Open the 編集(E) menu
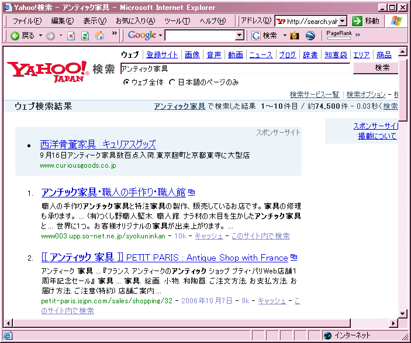Viewport: 411px width, 343px height. pyautogui.click(x=63, y=20)
